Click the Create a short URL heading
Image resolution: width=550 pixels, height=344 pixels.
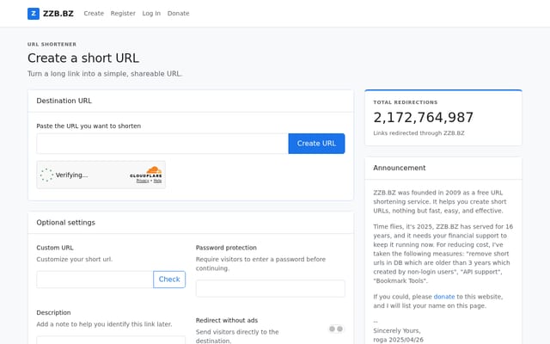pyautogui.click(x=83, y=58)
